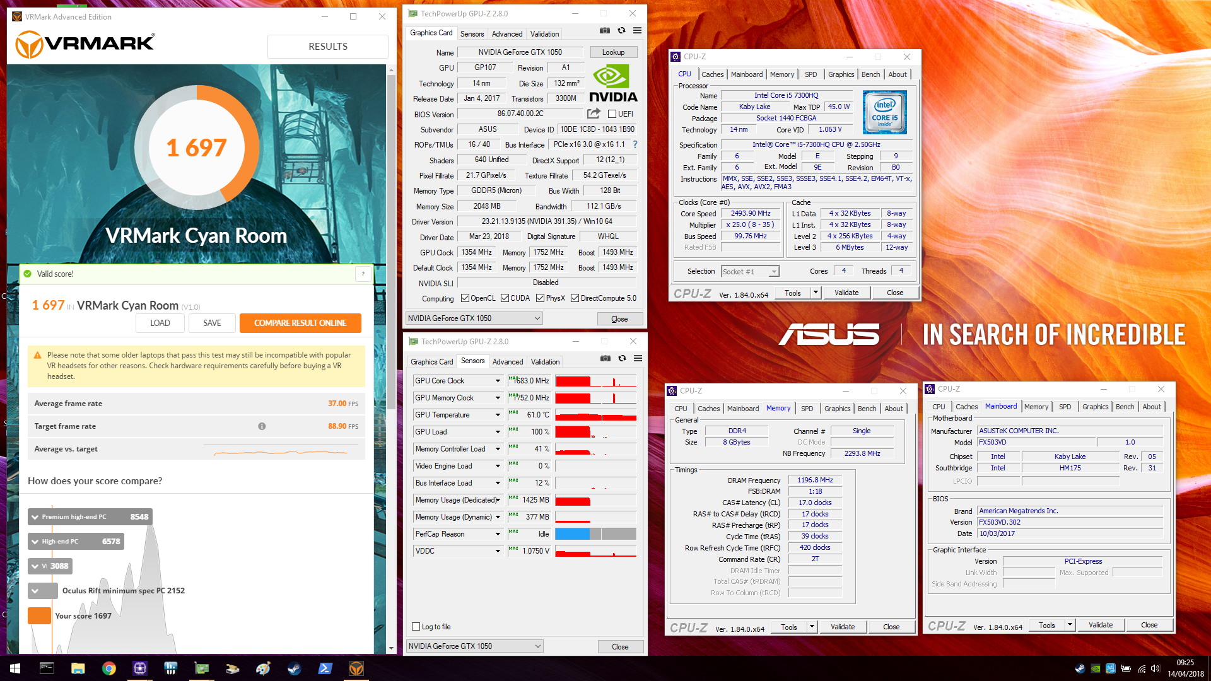
Task: Click Validate in the CPU-Z Mainboard window
Action: pyautogui.click(x=1101, y=625)
